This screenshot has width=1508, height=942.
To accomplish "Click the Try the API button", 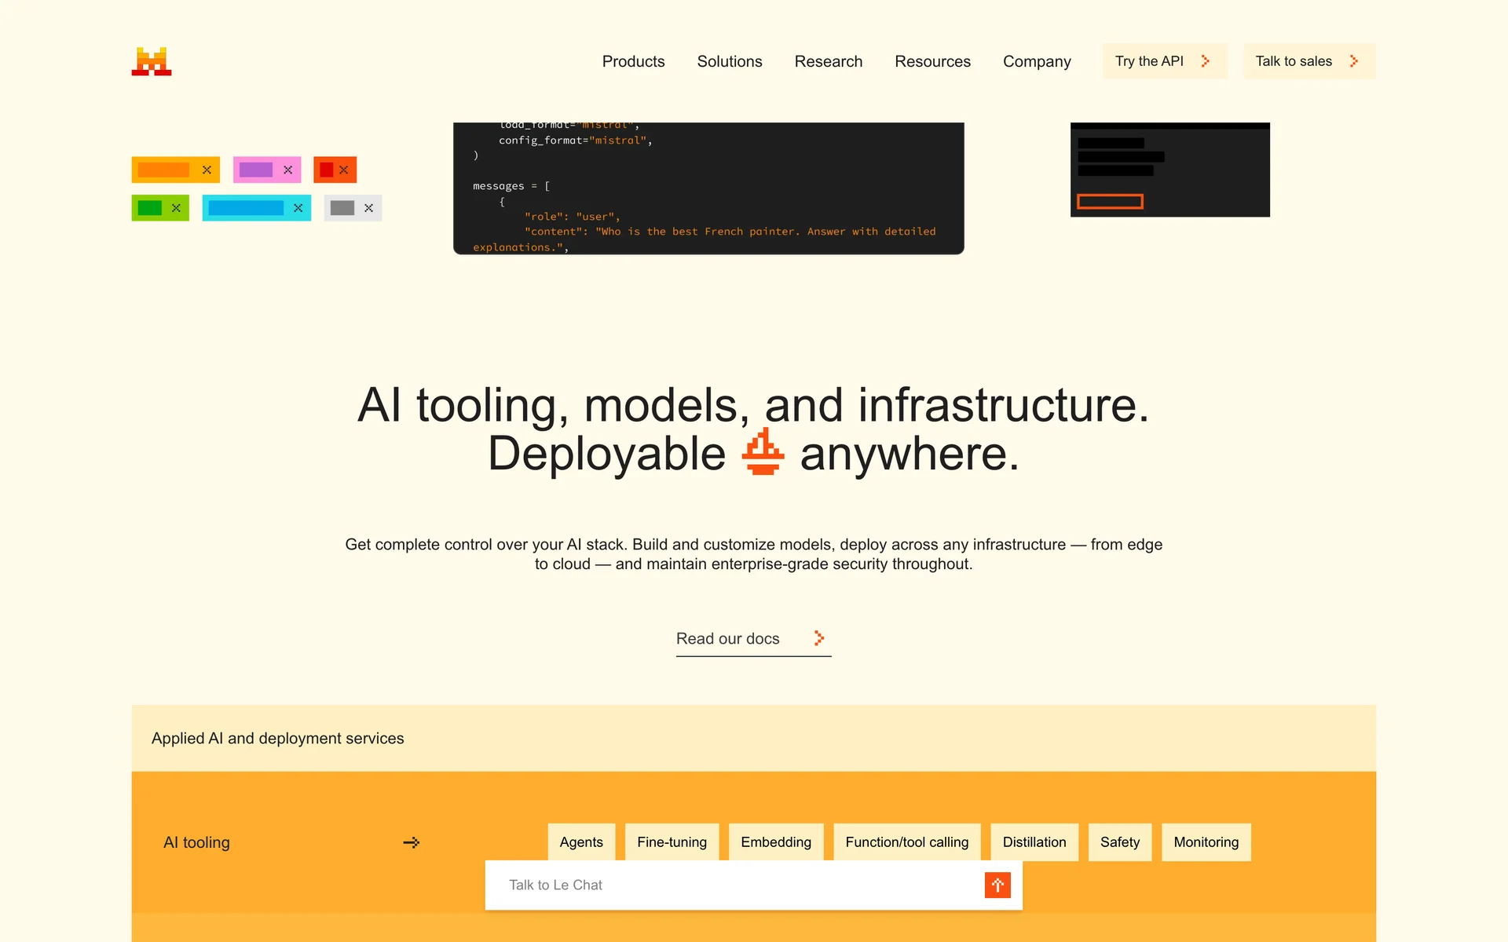I will click(1164, 61).
